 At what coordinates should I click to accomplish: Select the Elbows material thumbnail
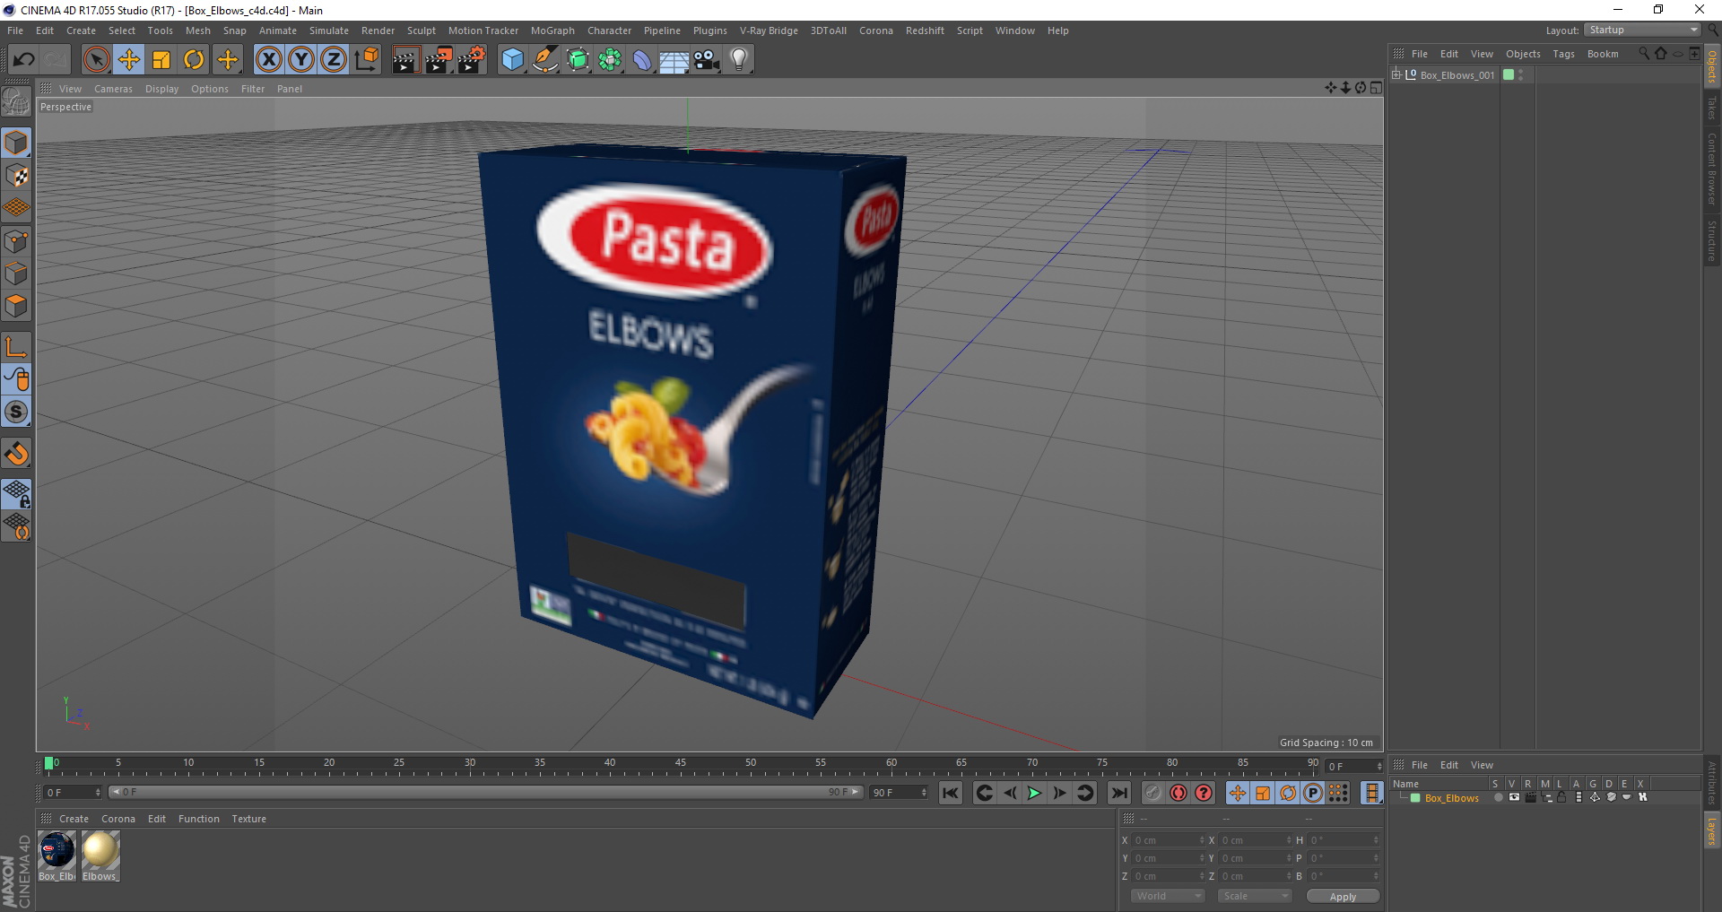100,850
